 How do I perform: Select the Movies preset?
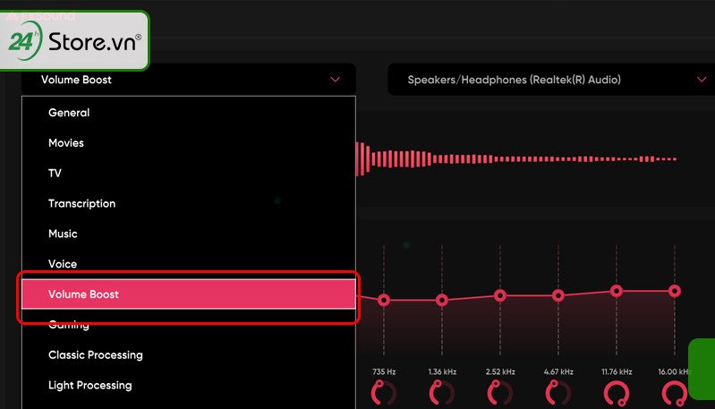pos(188,142)
